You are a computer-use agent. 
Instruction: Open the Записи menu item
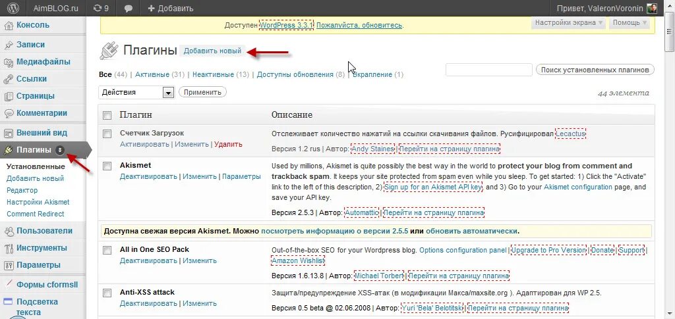pos(30,45)
